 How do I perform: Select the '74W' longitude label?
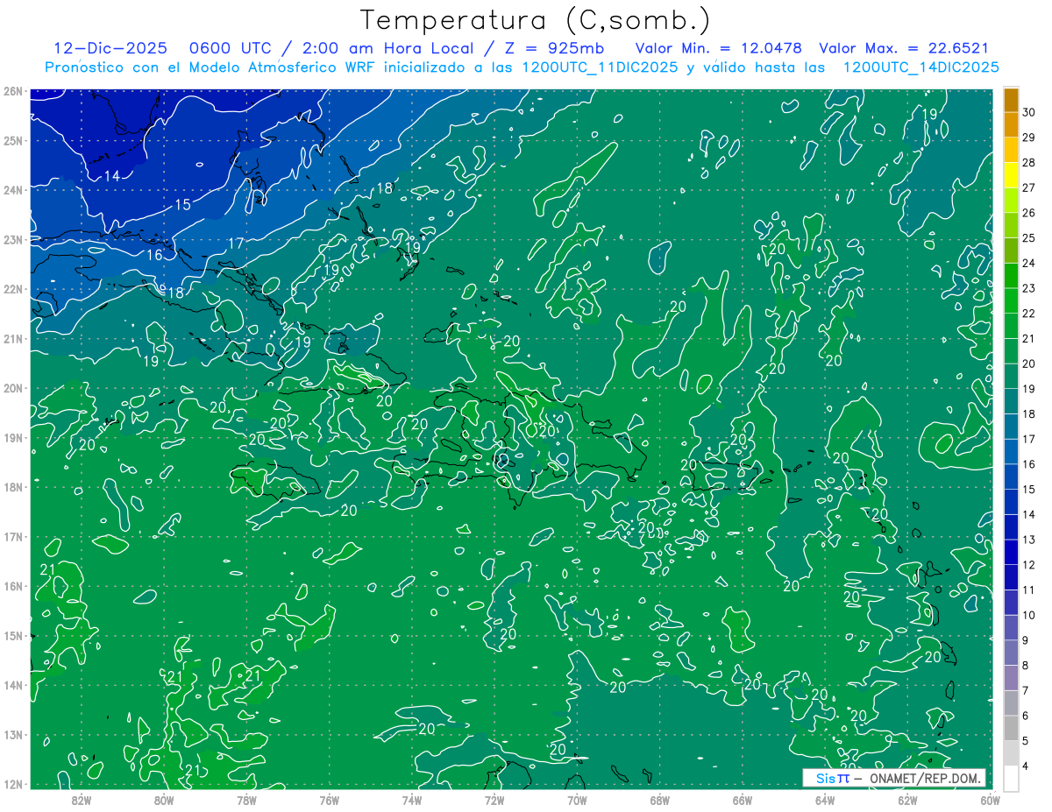(412, 800)
